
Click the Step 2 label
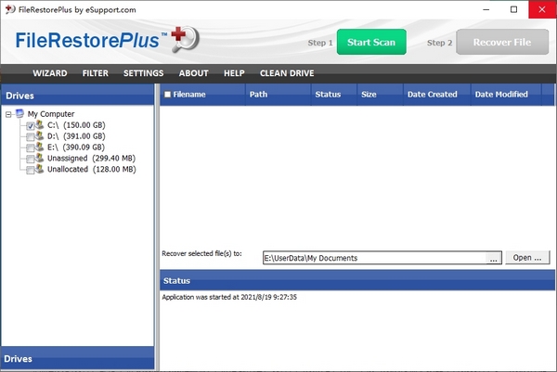click(x=440, y=43)
